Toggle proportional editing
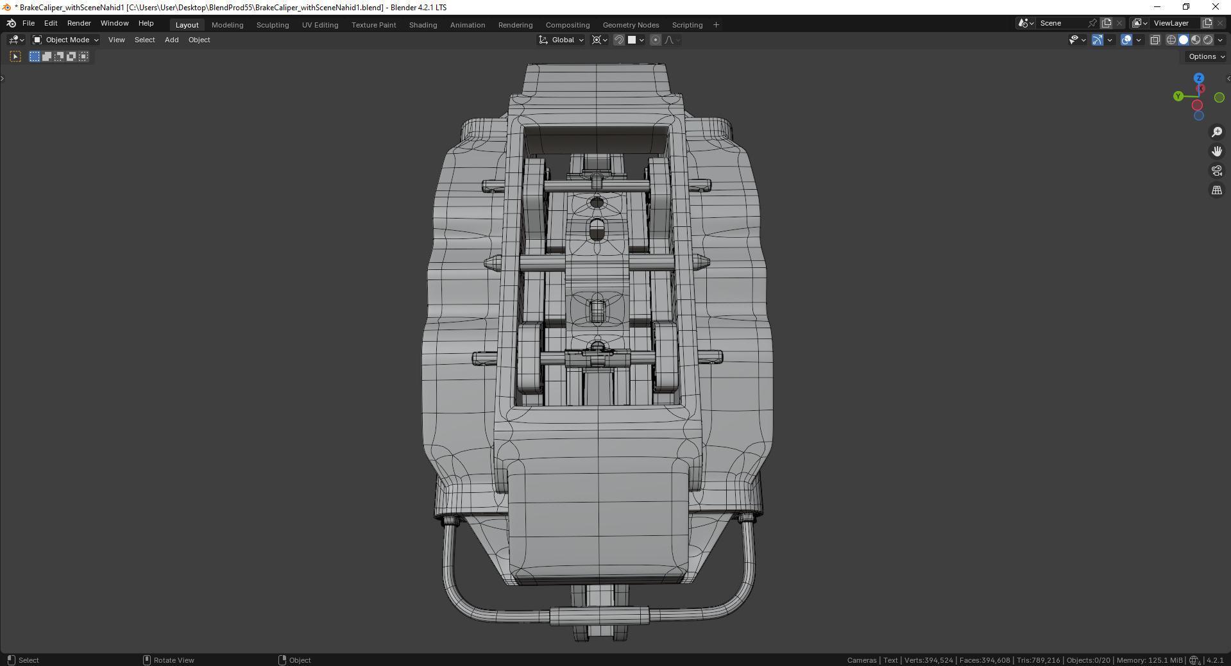The height and width of the screenshot is (666, 1231). click(x=656, y=40)
